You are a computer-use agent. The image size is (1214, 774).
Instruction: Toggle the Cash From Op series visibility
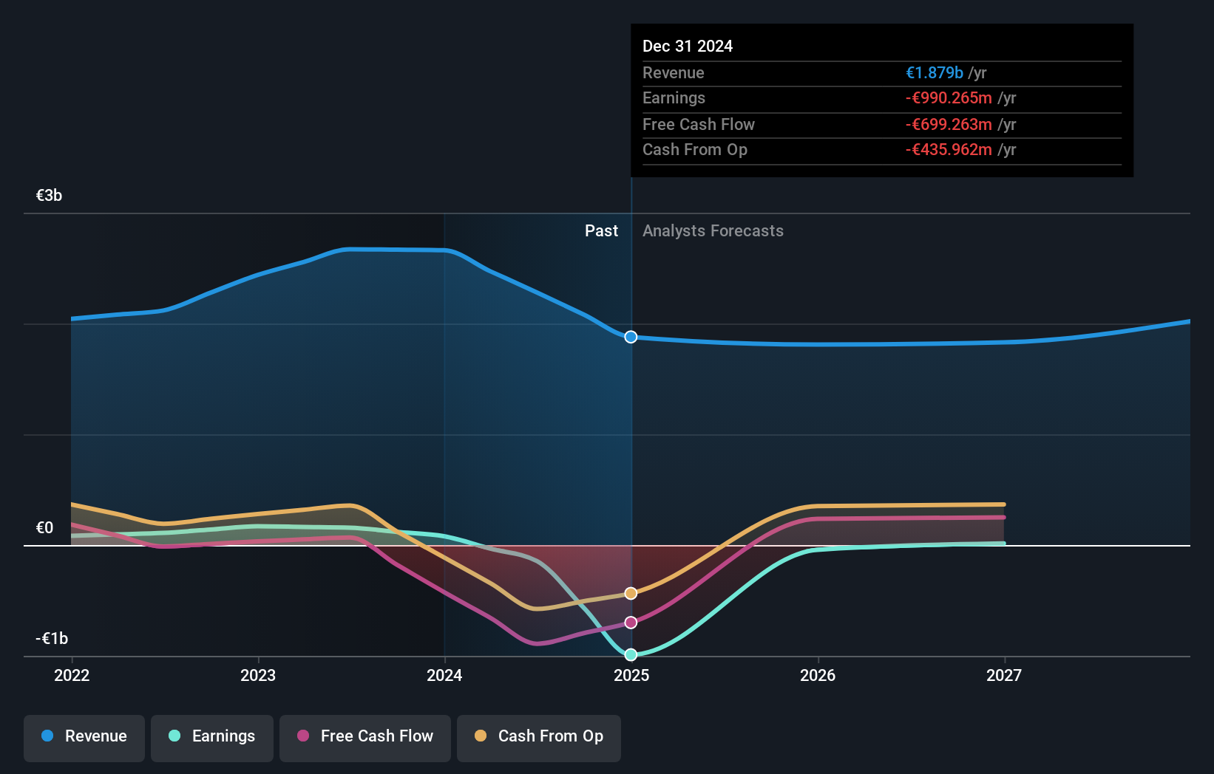(x=539, y=736)
